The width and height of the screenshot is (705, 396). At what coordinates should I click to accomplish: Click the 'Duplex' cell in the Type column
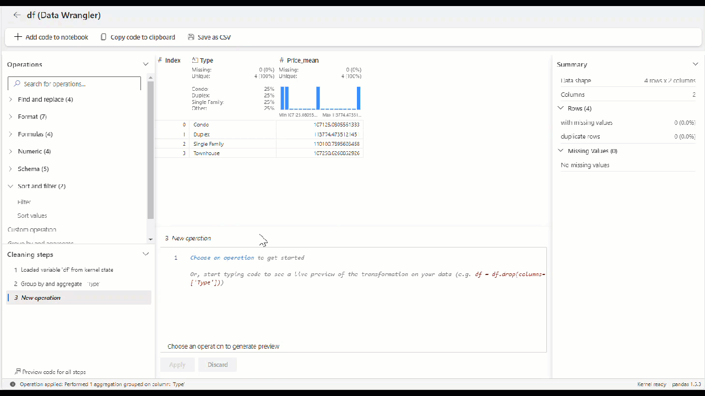coord(232,134)
